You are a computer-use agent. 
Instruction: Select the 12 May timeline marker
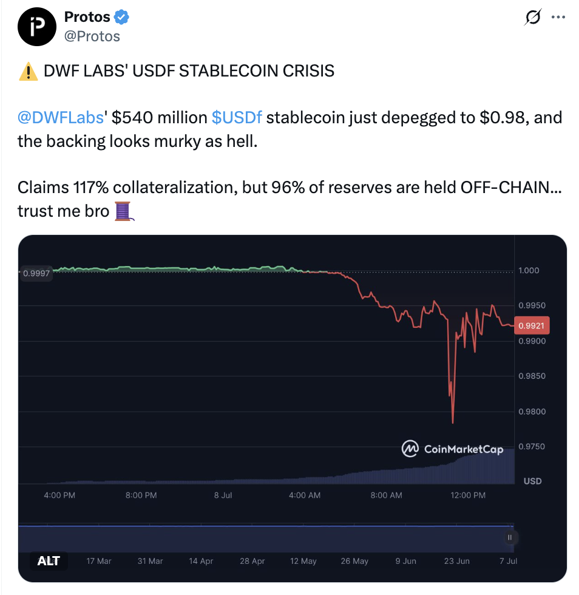point(303,561)
